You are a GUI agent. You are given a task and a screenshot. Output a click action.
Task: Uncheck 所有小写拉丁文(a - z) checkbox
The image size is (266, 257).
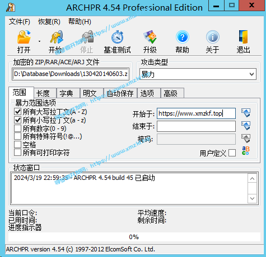point(18,120)
